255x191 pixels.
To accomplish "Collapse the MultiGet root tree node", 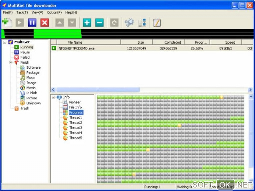I will pyautogui.click(x=5, y=42).
